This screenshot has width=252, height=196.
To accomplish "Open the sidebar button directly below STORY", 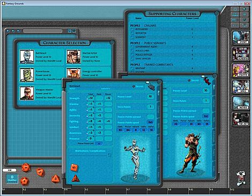I will pos(241,54).
